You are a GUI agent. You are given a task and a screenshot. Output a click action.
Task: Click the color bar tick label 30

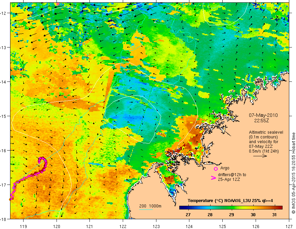pos(253,215)
